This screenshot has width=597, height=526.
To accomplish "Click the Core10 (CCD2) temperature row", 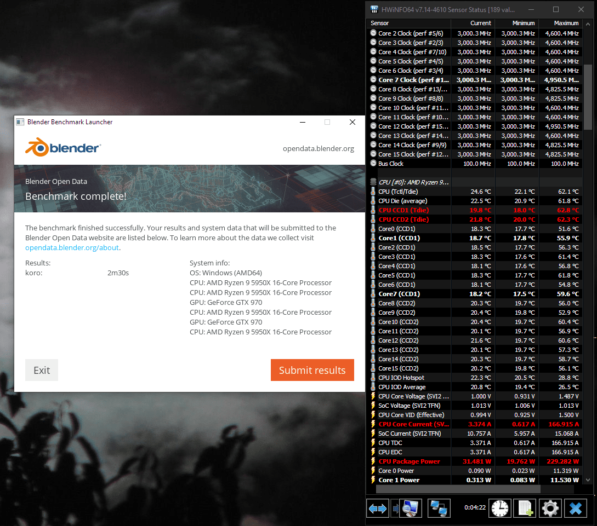I will pos(474,322).
